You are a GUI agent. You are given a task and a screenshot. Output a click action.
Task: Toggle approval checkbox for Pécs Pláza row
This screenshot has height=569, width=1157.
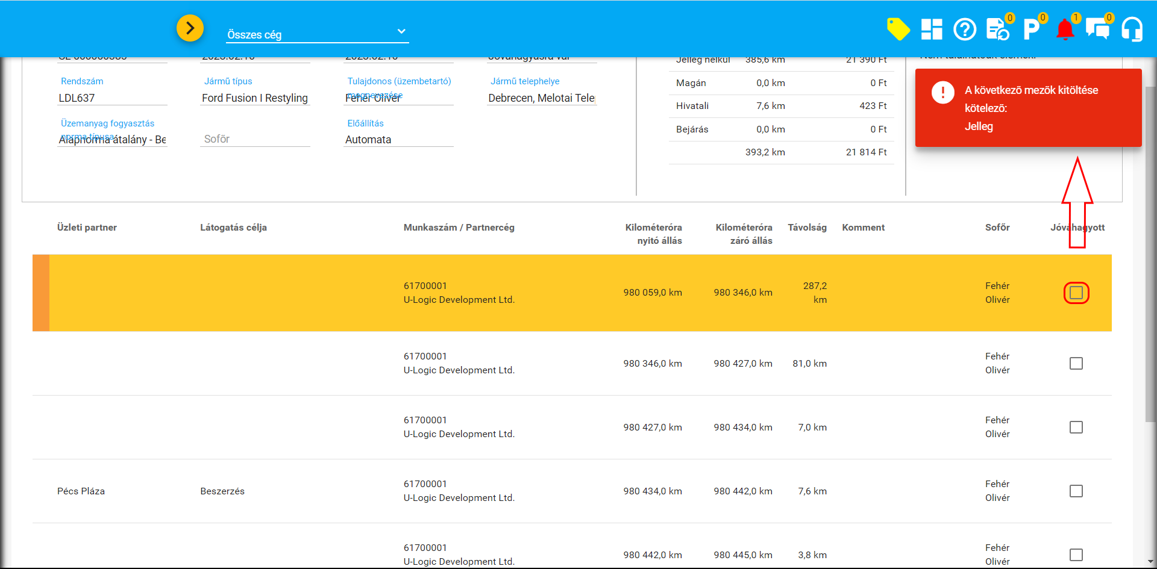click(1076, 491)
